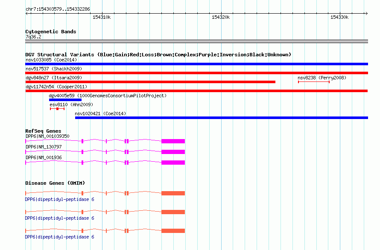The image size is (380, 250).
Task: Click the nsv1033085 (Coe2014) blue gain bar
Action: [x=196, y=64]
